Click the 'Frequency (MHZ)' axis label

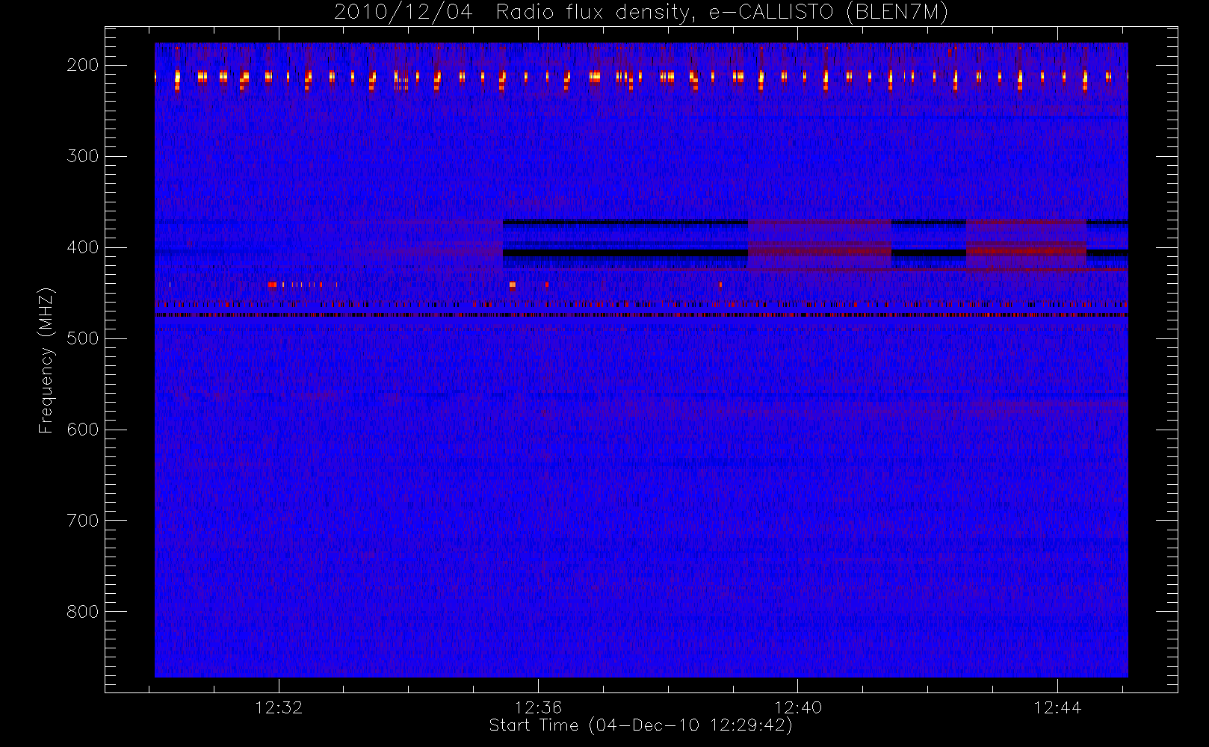(46, 360)
